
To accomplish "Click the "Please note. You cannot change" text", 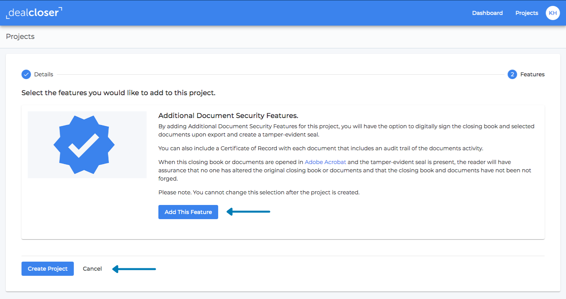I will [x=259, y=193].
